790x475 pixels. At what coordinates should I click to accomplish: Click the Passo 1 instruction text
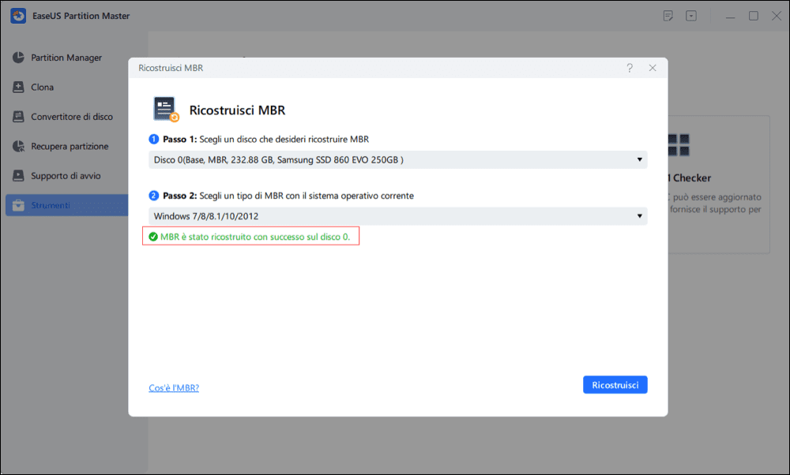pyautogui.click(x=265, y=140)
